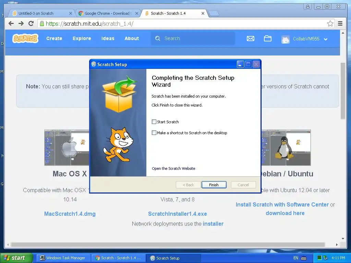
Task: Download ScratchInstaller1.4.exe link
Action: tap(178, 214)
